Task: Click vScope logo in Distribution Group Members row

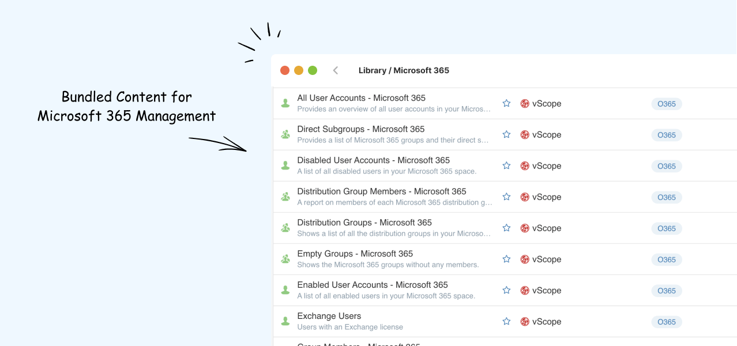Action: [525, 197]
